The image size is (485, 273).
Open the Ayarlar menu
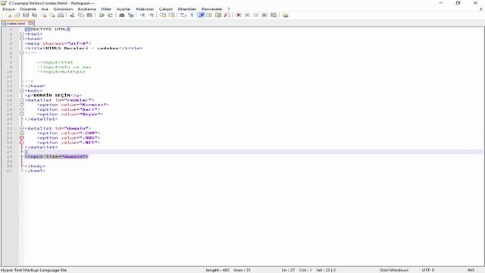124,9
